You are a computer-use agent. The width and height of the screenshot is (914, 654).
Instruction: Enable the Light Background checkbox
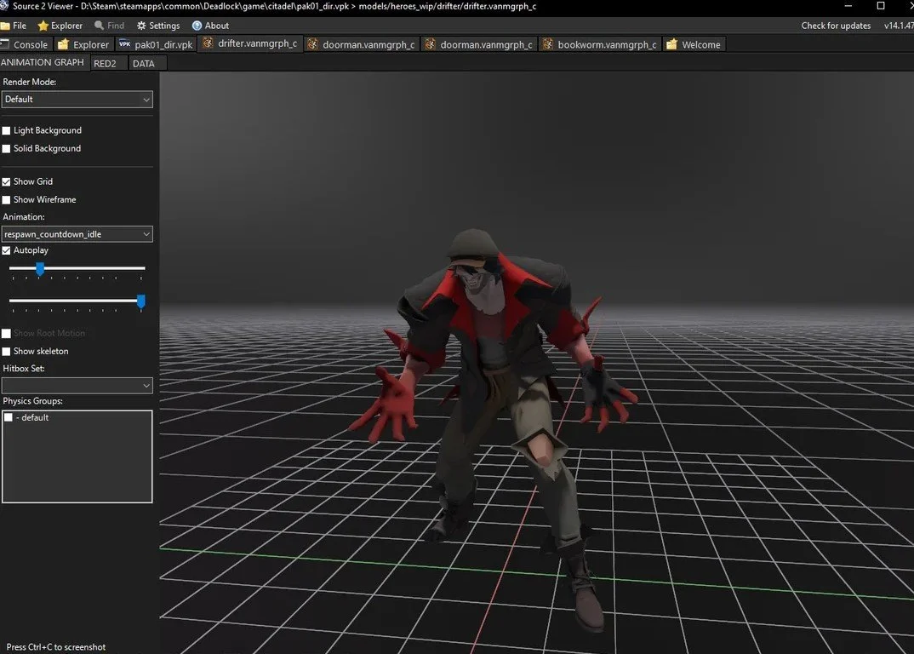coord(7,130)
